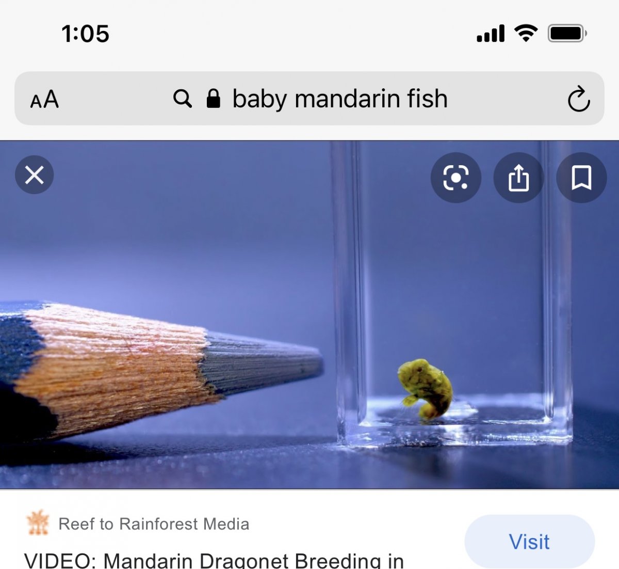Open the Mandarin Dragonet Breeding video title
619x569 pixels.
click(214, 560)
